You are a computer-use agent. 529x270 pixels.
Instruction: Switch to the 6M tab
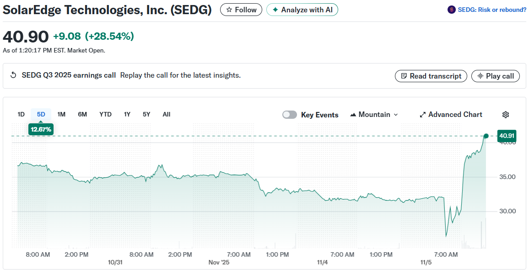coord(82,114)
